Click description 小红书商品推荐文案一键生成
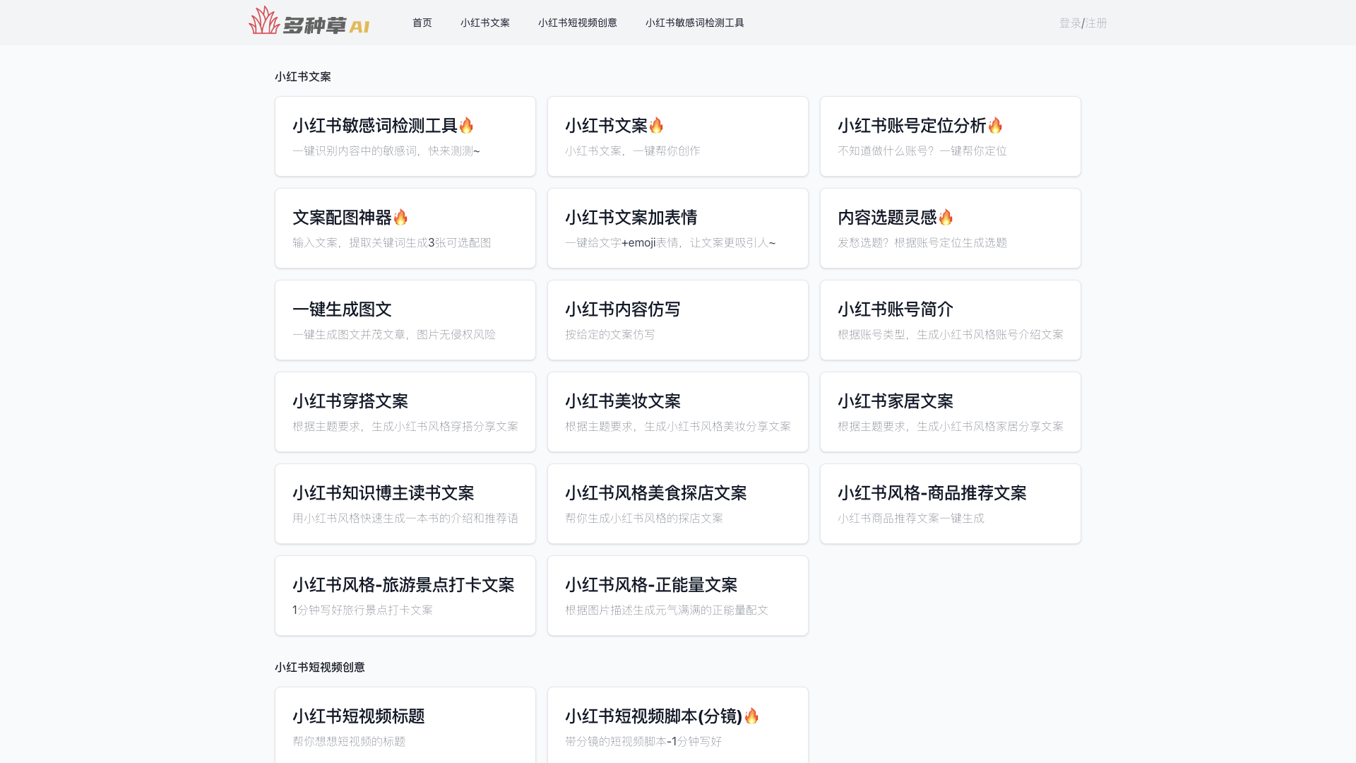The image size is (1356, 763). 911,518
